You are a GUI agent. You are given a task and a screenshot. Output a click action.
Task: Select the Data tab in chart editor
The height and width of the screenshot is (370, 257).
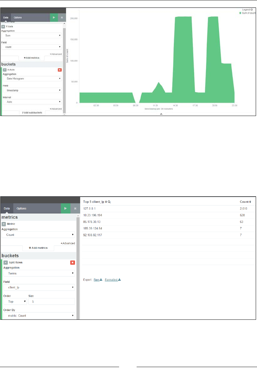[x=6, y=17]
